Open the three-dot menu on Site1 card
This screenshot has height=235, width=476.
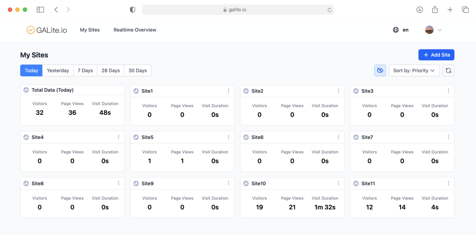(x=229, y=91)
